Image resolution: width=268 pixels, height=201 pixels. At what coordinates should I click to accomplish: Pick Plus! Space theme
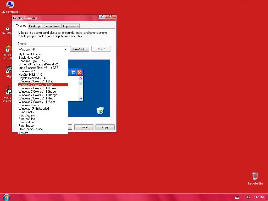pyautogui.click(x=43, y=126)
